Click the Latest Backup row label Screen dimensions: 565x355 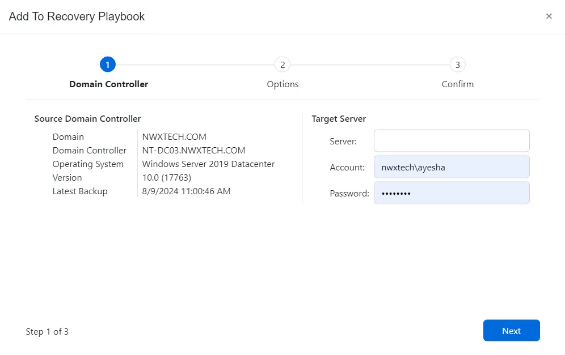pos(80,191)
